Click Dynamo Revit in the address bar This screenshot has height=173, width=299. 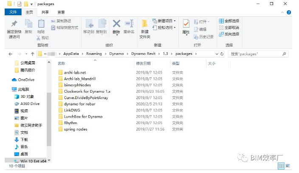(x=144, y=54)
